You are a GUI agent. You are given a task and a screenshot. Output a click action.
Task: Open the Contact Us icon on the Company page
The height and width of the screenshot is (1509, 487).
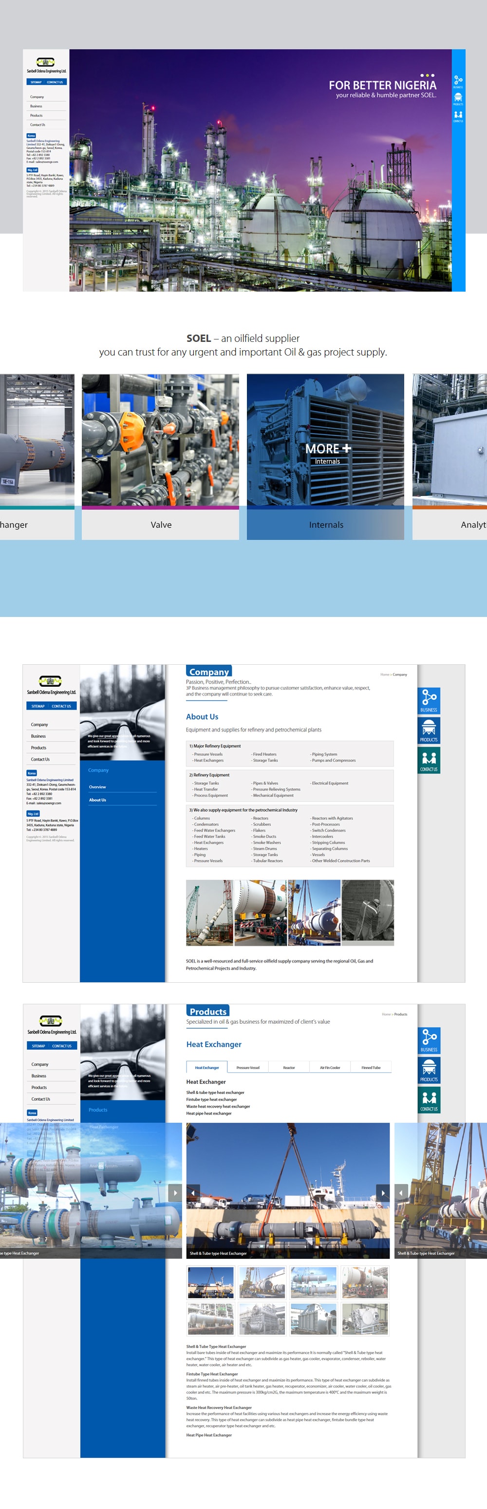click(x=429, y=760)
